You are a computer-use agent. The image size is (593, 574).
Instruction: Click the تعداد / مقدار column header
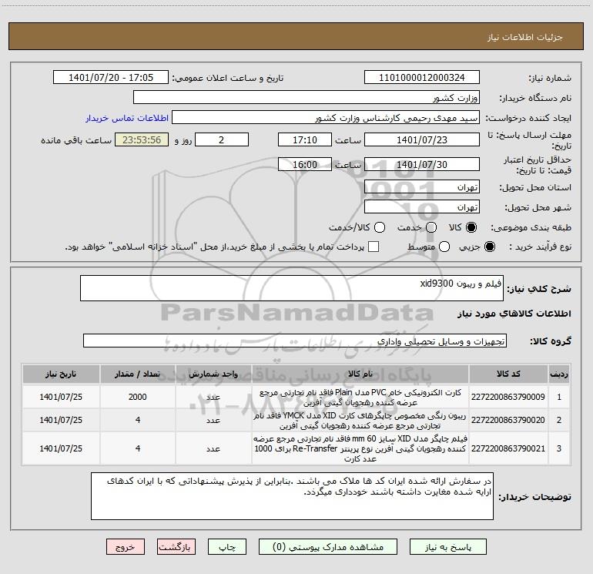(x=137, y=374)
